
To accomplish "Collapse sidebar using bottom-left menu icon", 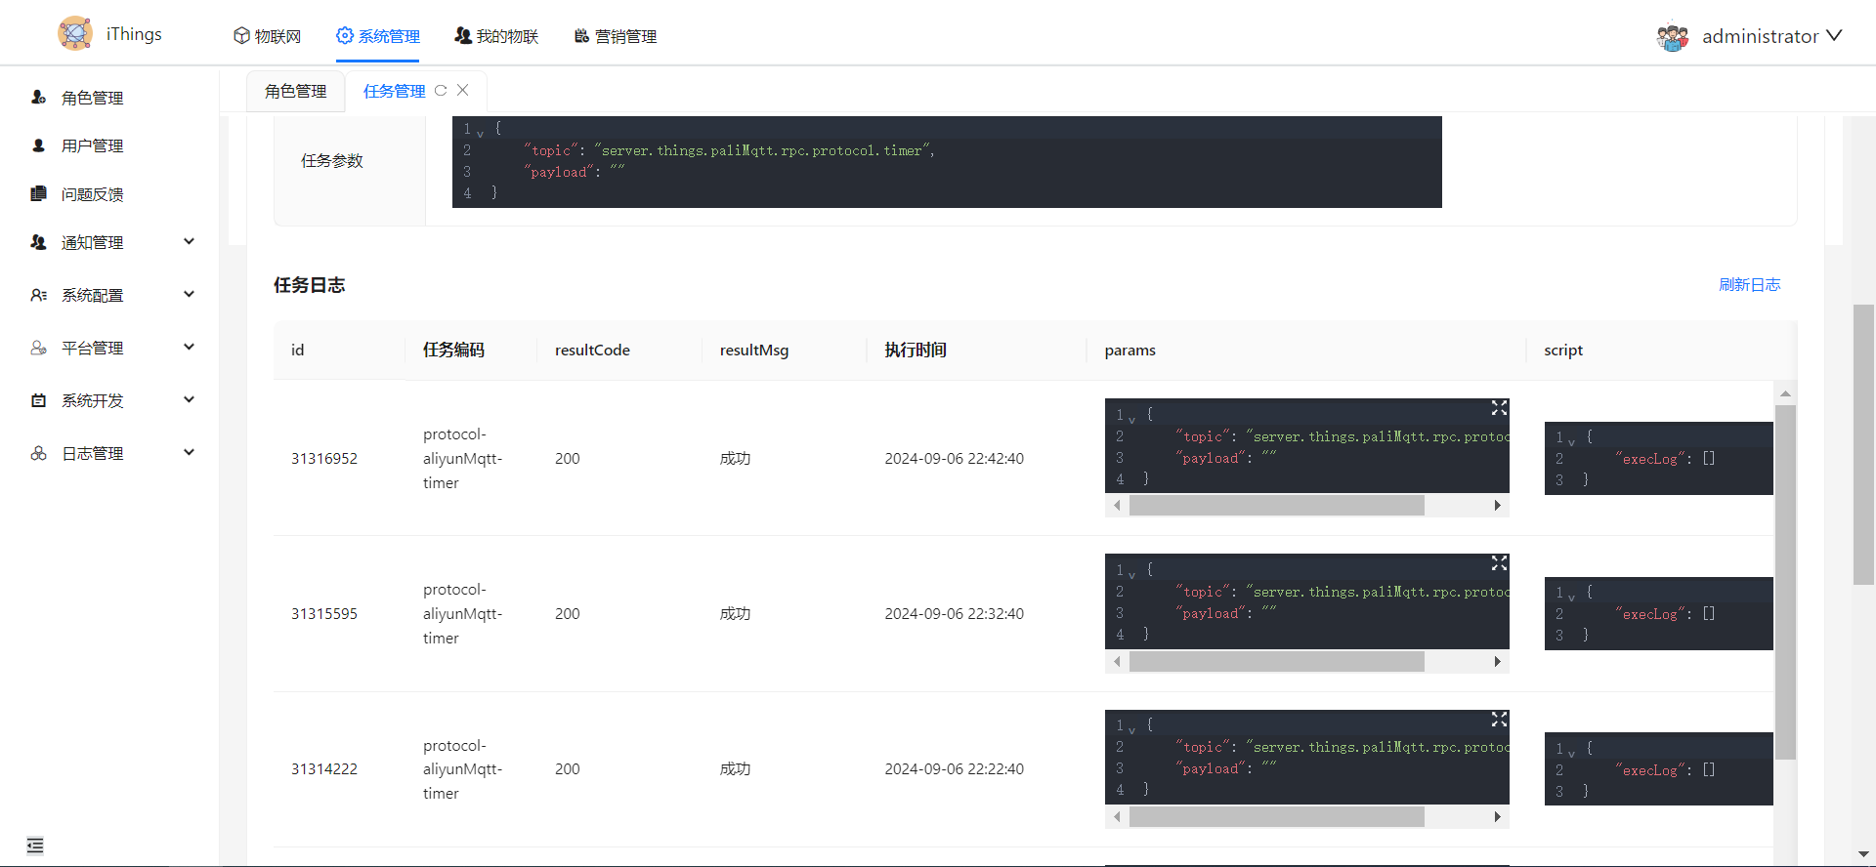I will coord(35,846).
